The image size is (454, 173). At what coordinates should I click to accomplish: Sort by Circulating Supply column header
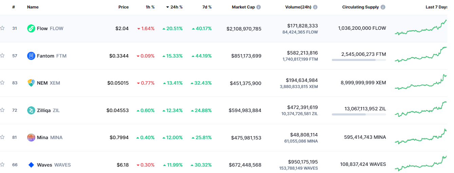tap(360, 7)
